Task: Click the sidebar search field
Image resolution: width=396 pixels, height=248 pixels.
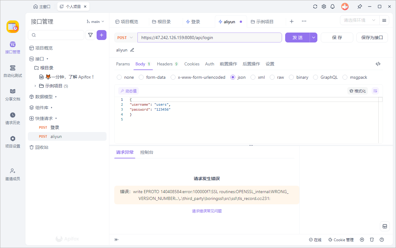Action: [56, 35]
